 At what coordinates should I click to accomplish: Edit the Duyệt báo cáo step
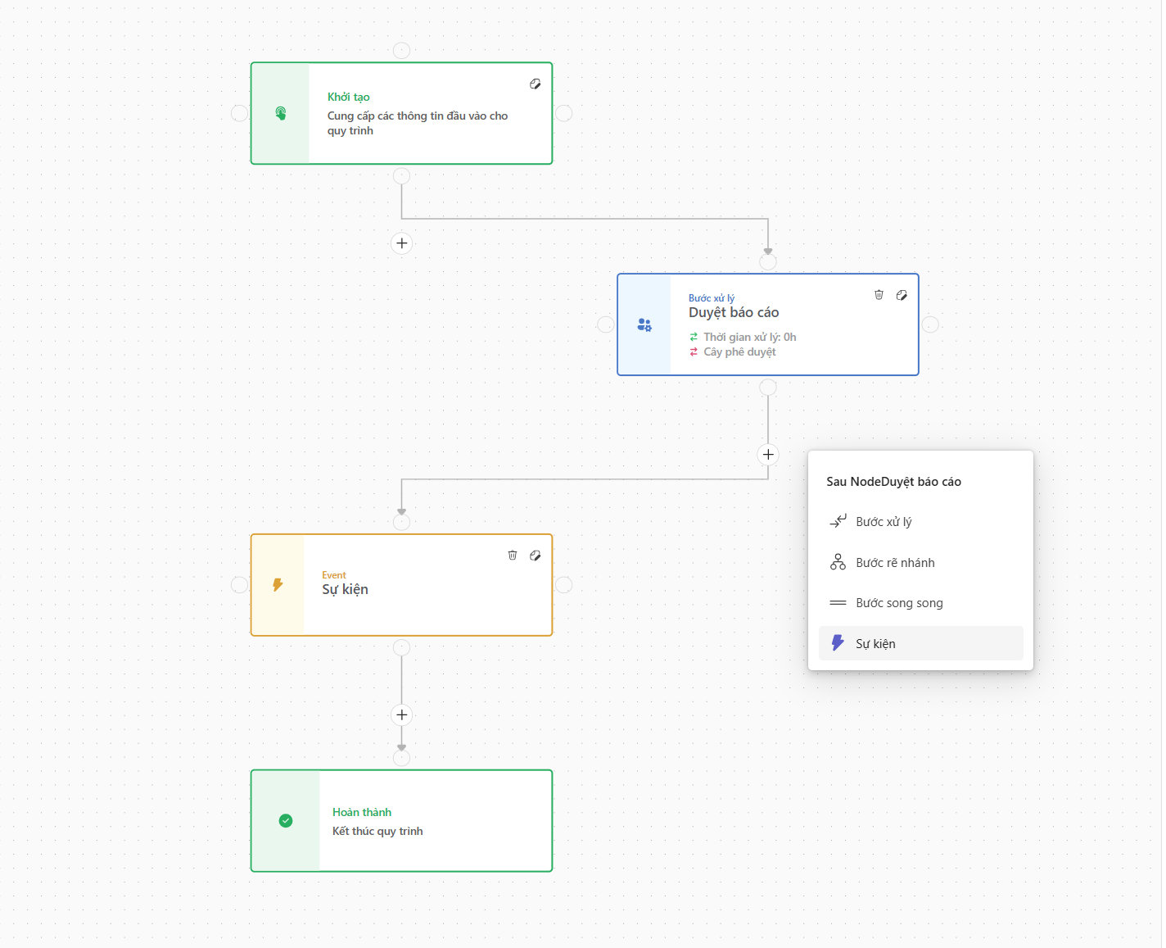(902, 295)
